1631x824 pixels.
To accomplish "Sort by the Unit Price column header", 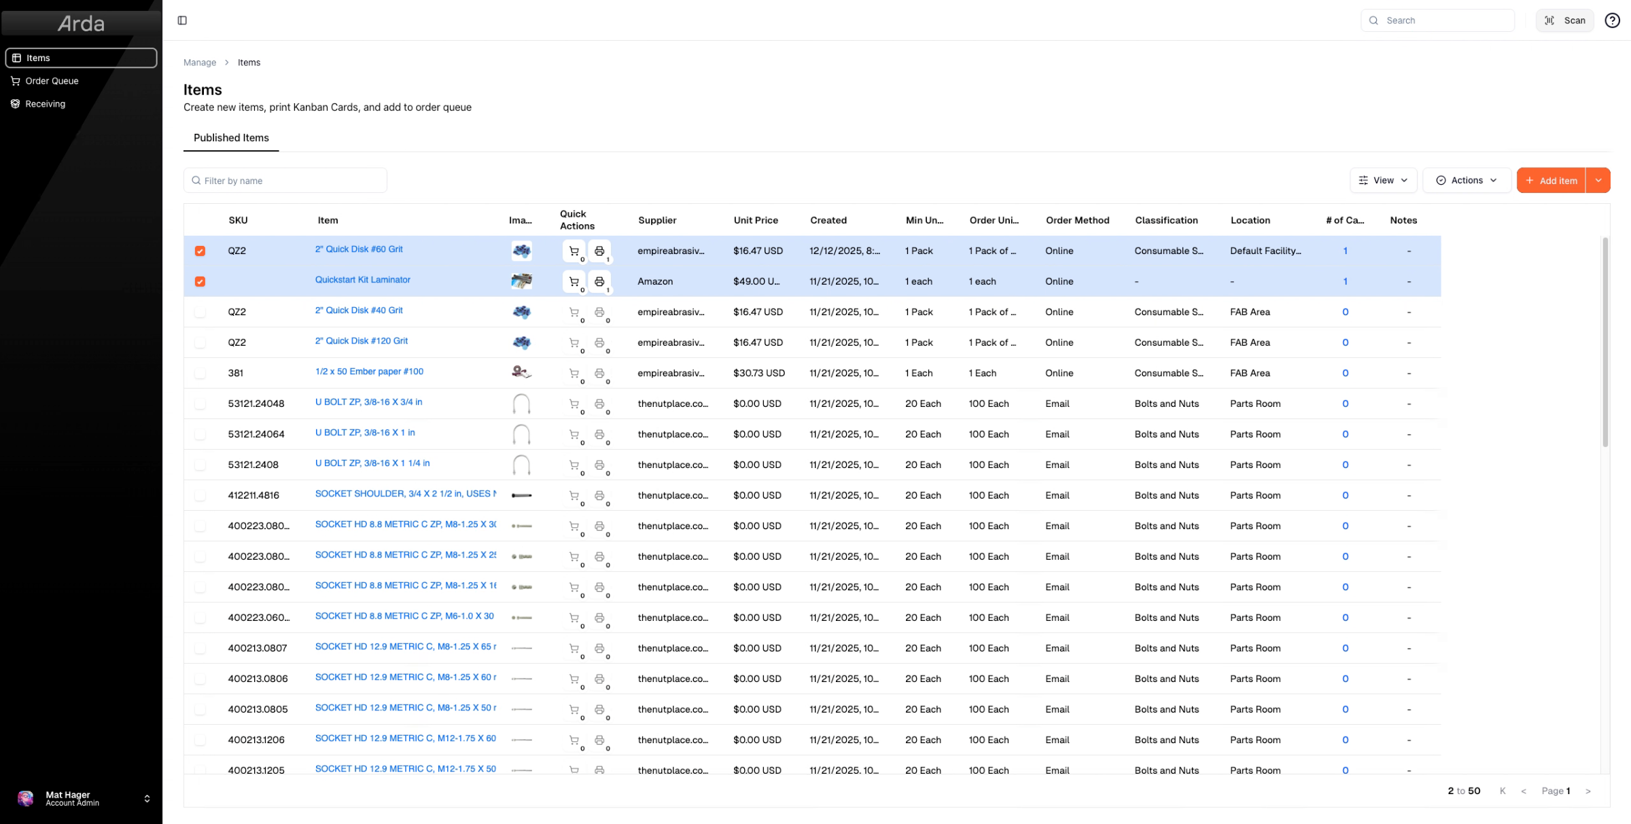I will click(756, 220).
